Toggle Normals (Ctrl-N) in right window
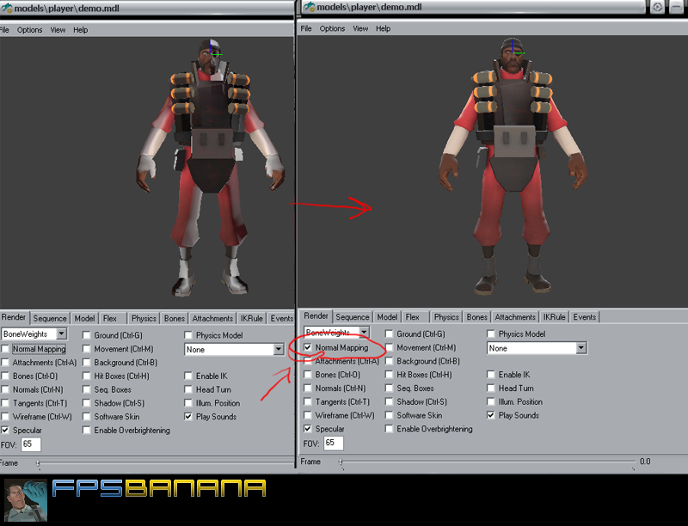 pos(308,388)
